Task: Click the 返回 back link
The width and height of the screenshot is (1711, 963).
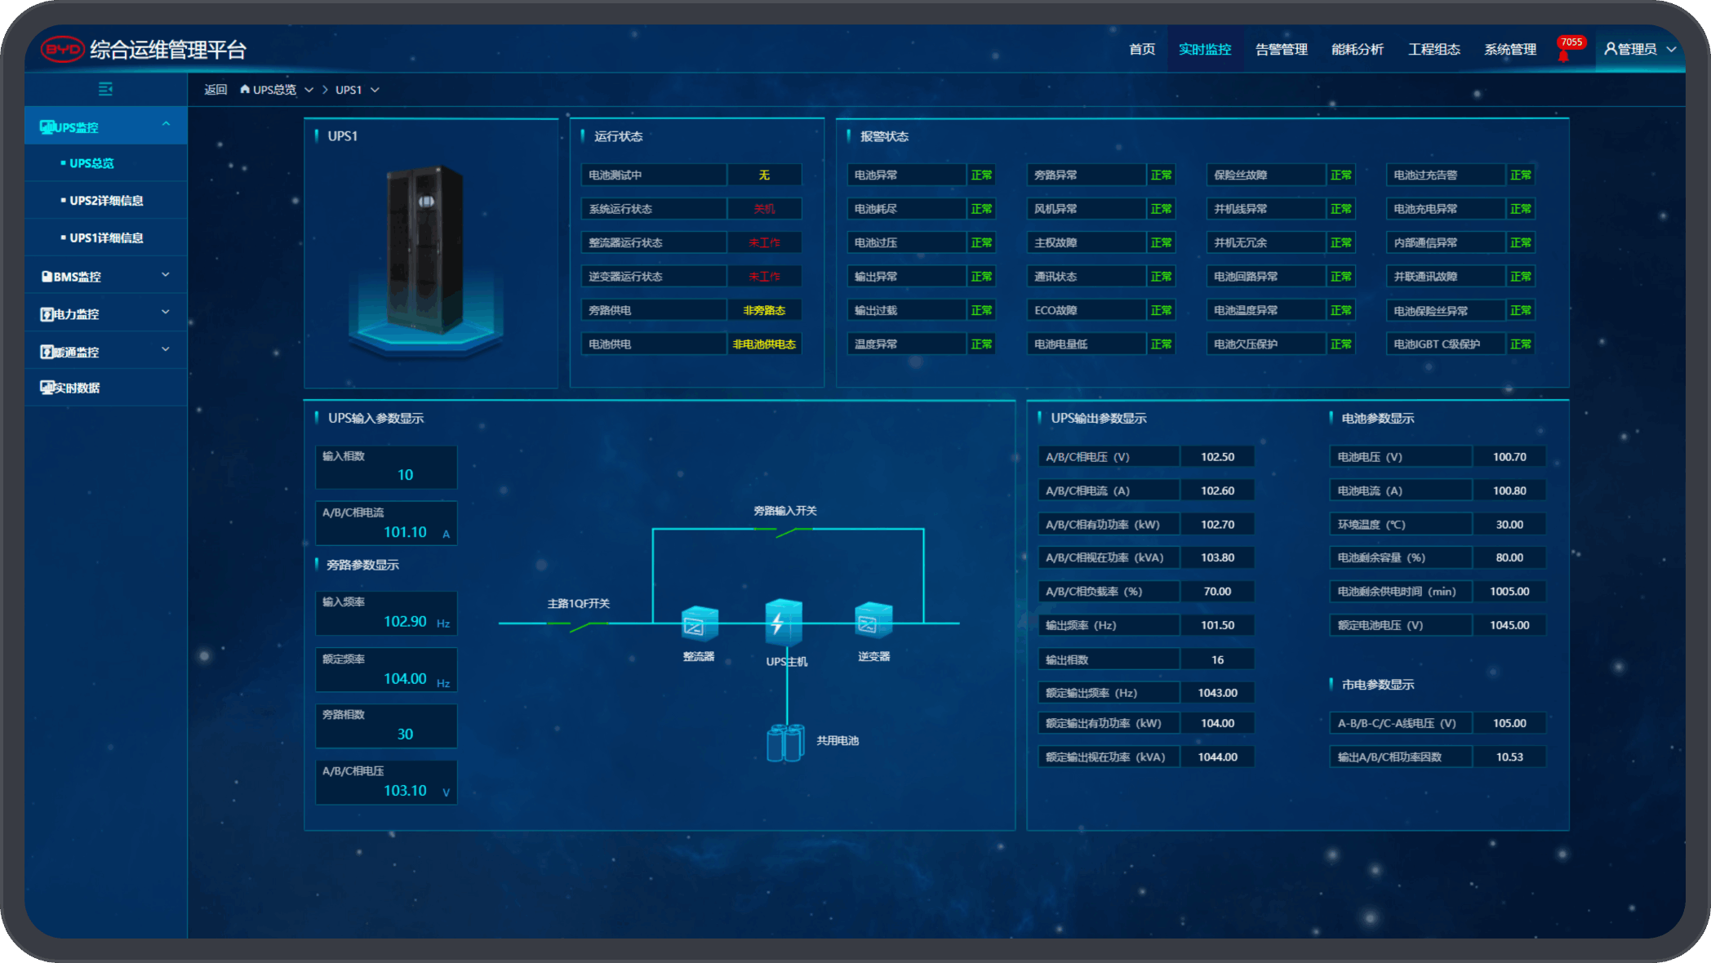Action: [216, 90]
